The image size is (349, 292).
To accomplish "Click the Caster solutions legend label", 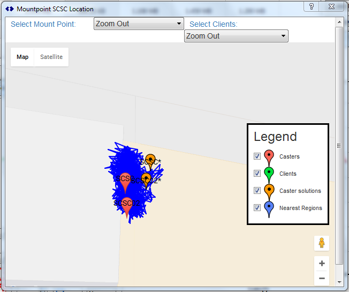I will [x=300, y=191].
